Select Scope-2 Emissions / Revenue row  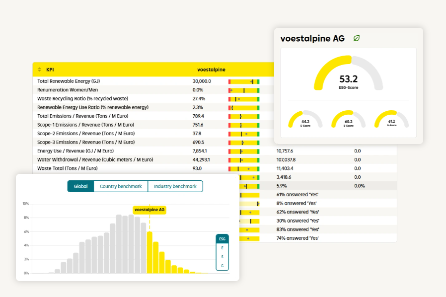[x=153, y=134]
